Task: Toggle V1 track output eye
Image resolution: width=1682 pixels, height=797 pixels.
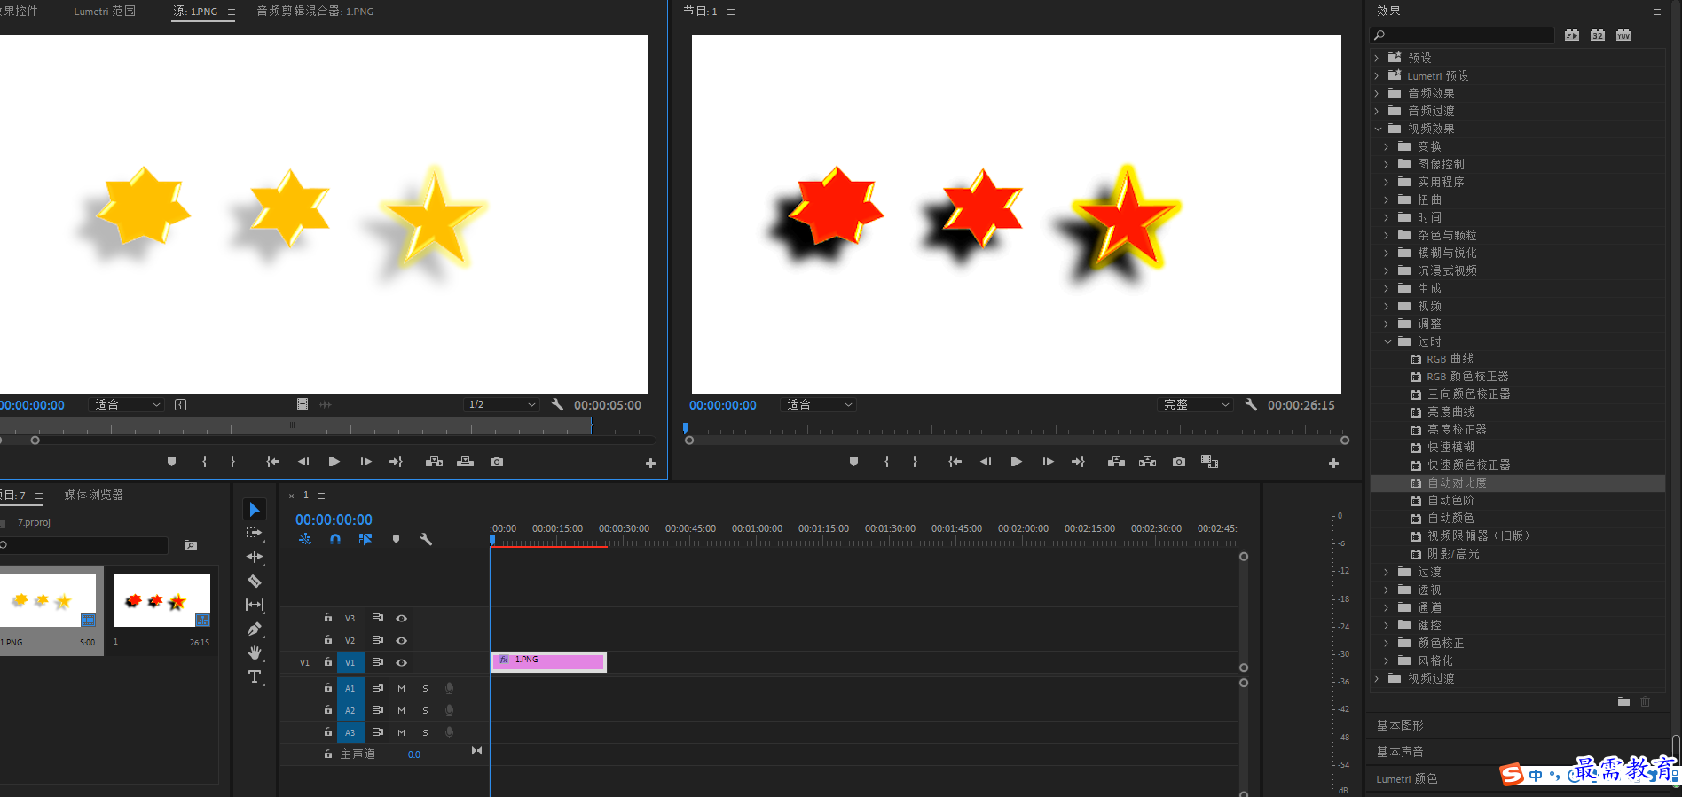Action: (x=401, y=662)
